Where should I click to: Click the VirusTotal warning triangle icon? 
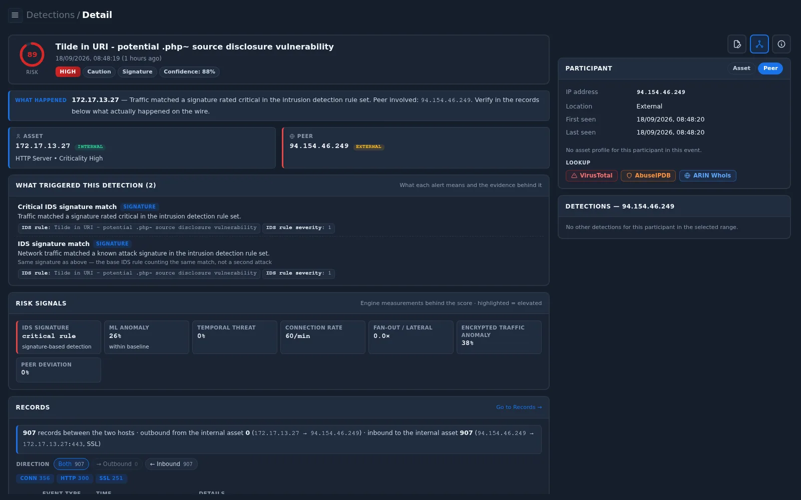pos(574,175)
